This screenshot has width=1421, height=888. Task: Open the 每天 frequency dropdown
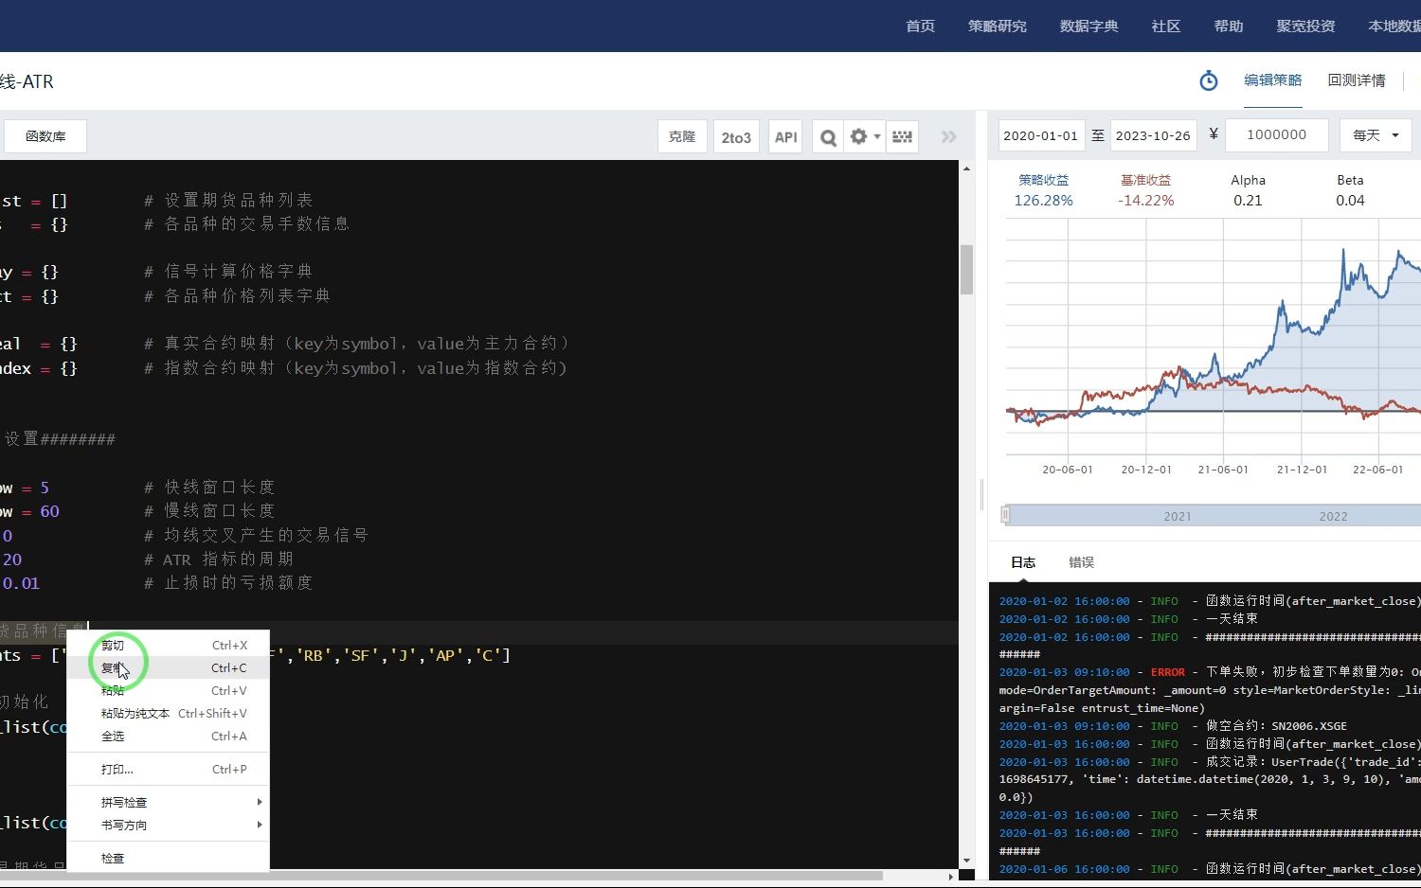(1376, 135)
